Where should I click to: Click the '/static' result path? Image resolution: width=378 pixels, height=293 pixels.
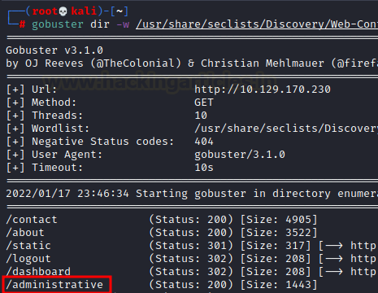[x=28, y=246]
